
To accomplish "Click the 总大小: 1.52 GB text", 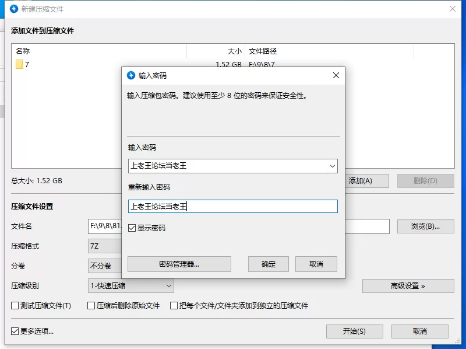I will [37, 181].
